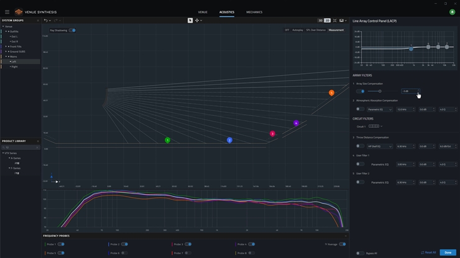Click the Reset All link
460x258 pixels.
tap(428, 252)
